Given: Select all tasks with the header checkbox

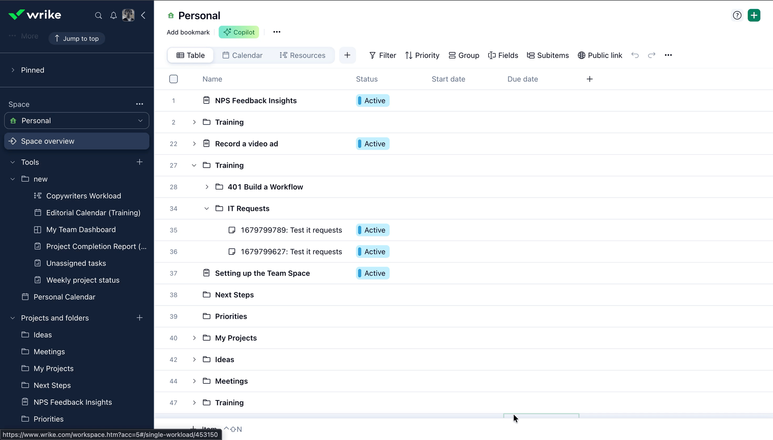Looking at the screenshot, I should click(x=173, y=79).
